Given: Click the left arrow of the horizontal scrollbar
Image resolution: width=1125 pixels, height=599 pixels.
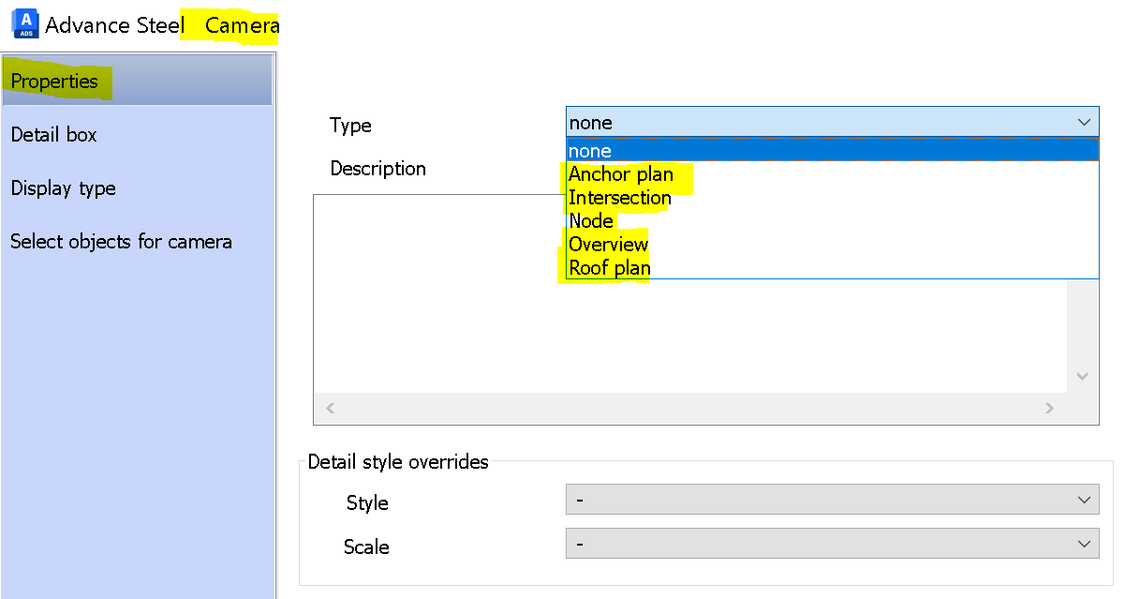Looking at the screenshot, I should coord(330,408).
